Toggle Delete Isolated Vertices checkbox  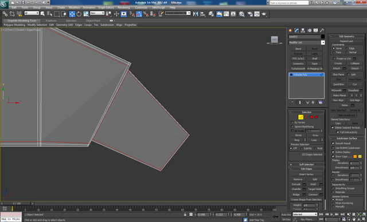tap(333, 128)
